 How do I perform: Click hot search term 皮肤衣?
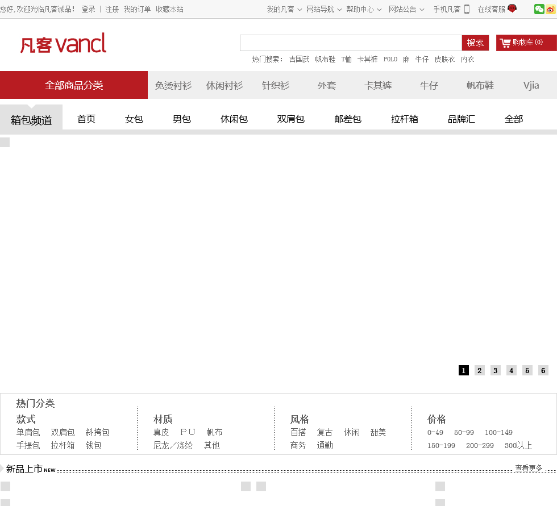coord(444,59)
